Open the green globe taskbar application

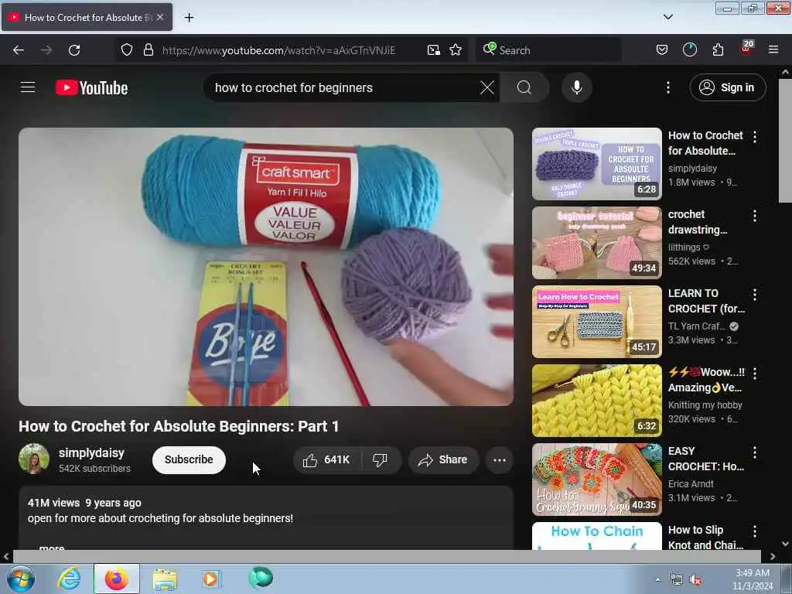point(261,578)
